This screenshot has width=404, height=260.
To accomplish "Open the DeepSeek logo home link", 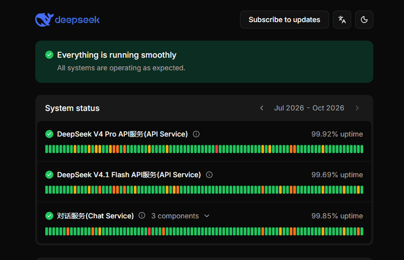I will [67, 20].
